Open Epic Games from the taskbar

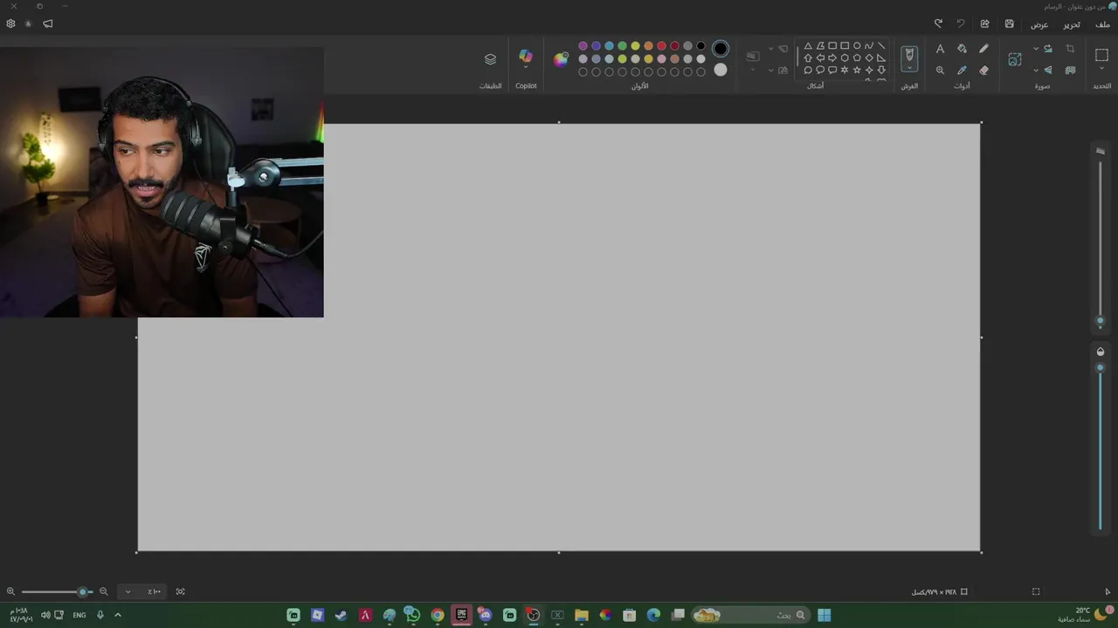(x=461, y=615)
